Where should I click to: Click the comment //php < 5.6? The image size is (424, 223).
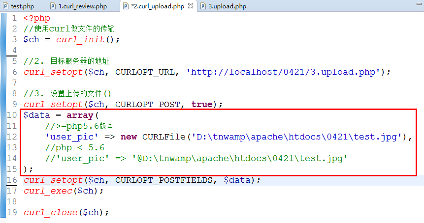tap(74, 148)
